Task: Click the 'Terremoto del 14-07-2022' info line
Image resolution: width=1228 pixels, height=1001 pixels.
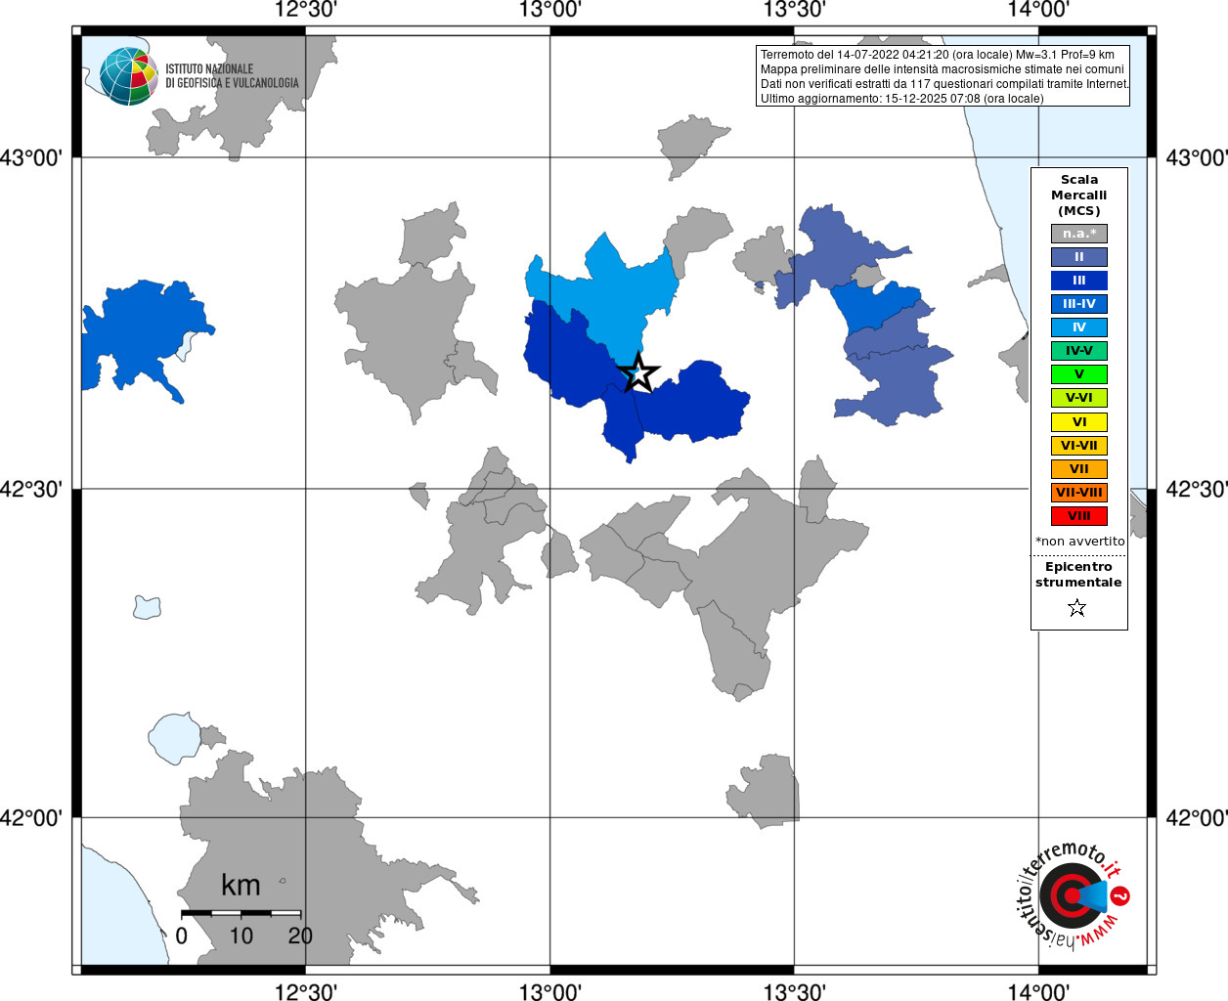Action: pos(938,55)
